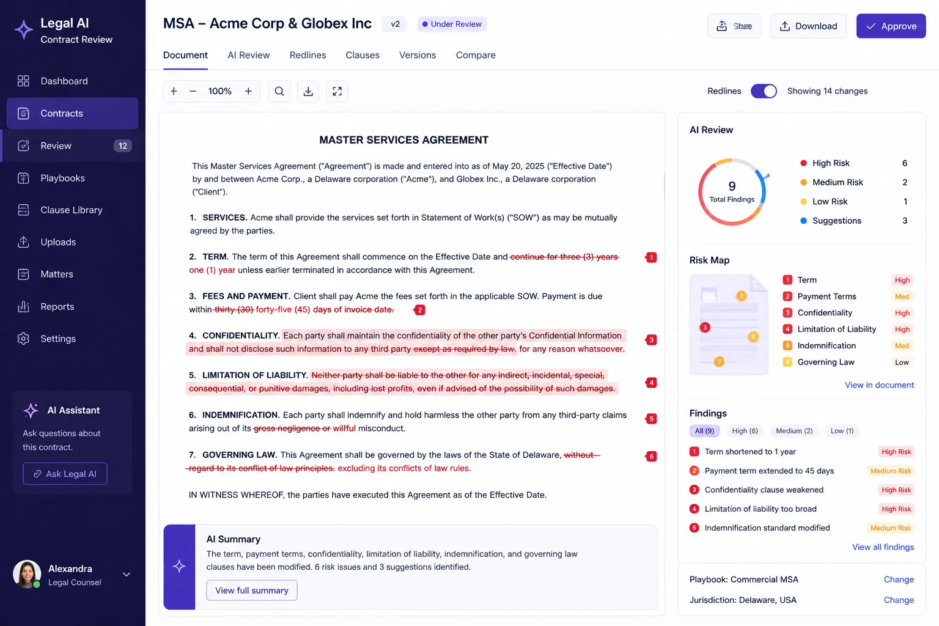Open the v2 version selector

[396, 24]
